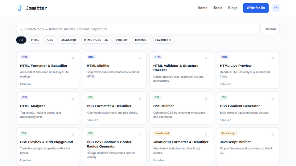Click Popular label on JavaScript Formatter card
The image size is (296, 166).
tap(159, 160)
